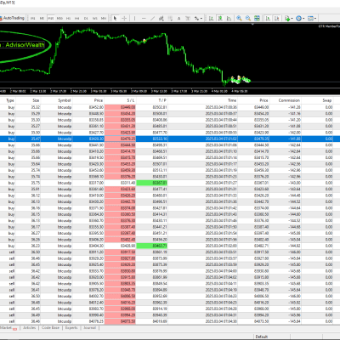This screenshot has height=340, width=340.
Task: Toggle chart auto scroll
Action: (268, 19)
